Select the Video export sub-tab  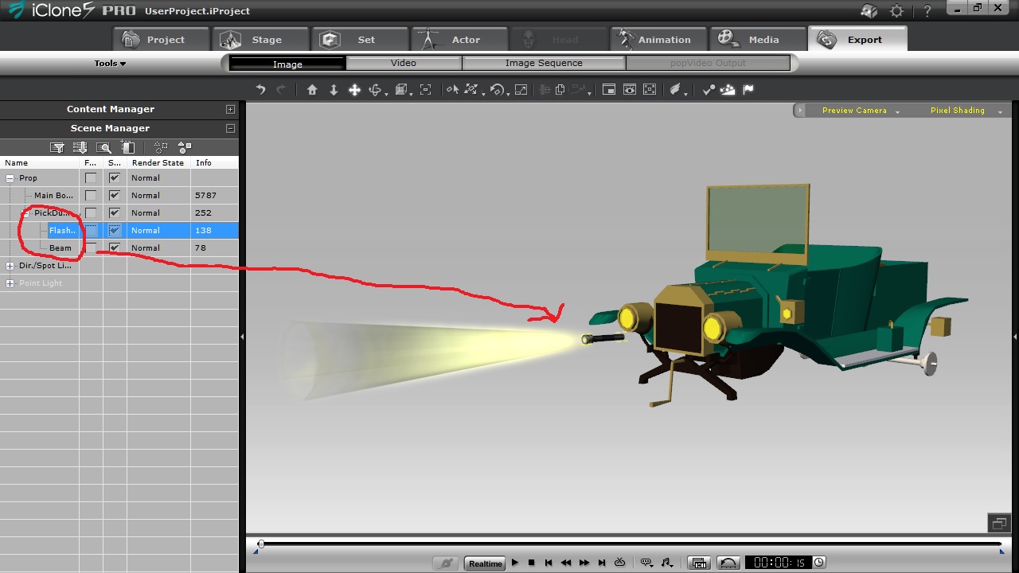pyautogui.click(x=404, y=63)
